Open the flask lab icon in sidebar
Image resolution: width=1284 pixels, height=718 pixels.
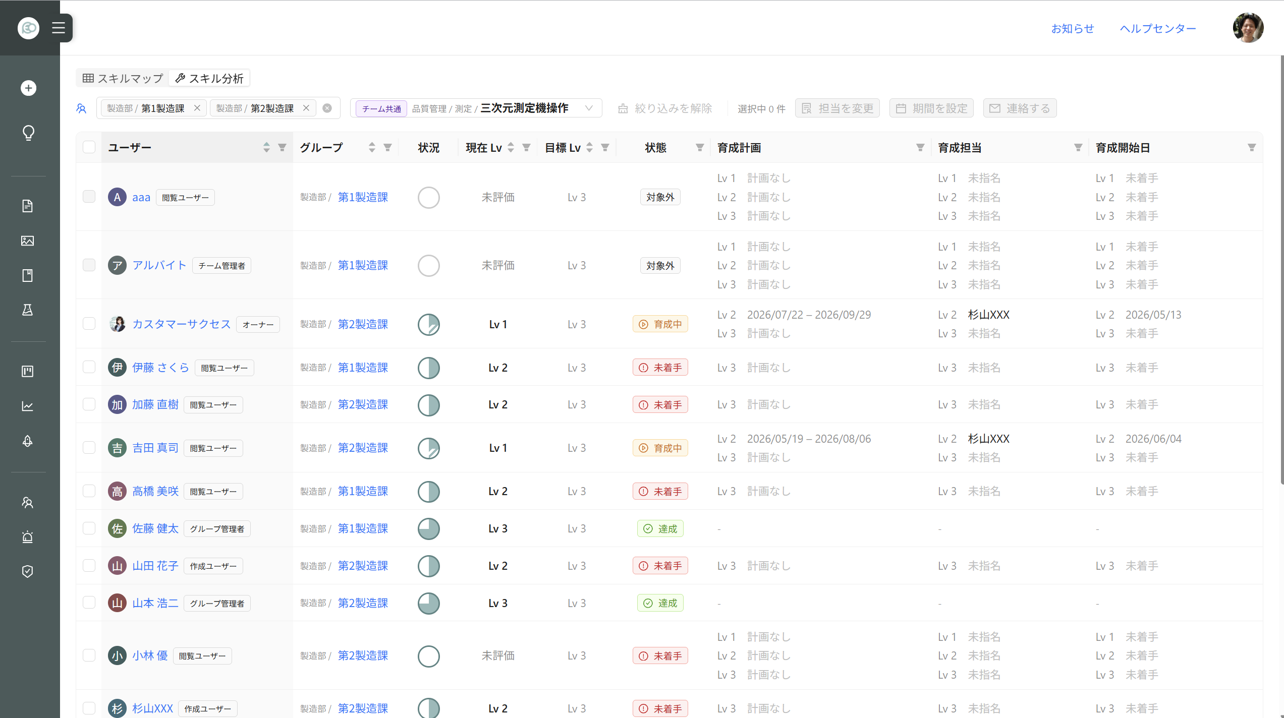pyautogui.click(x=28, y=310)
